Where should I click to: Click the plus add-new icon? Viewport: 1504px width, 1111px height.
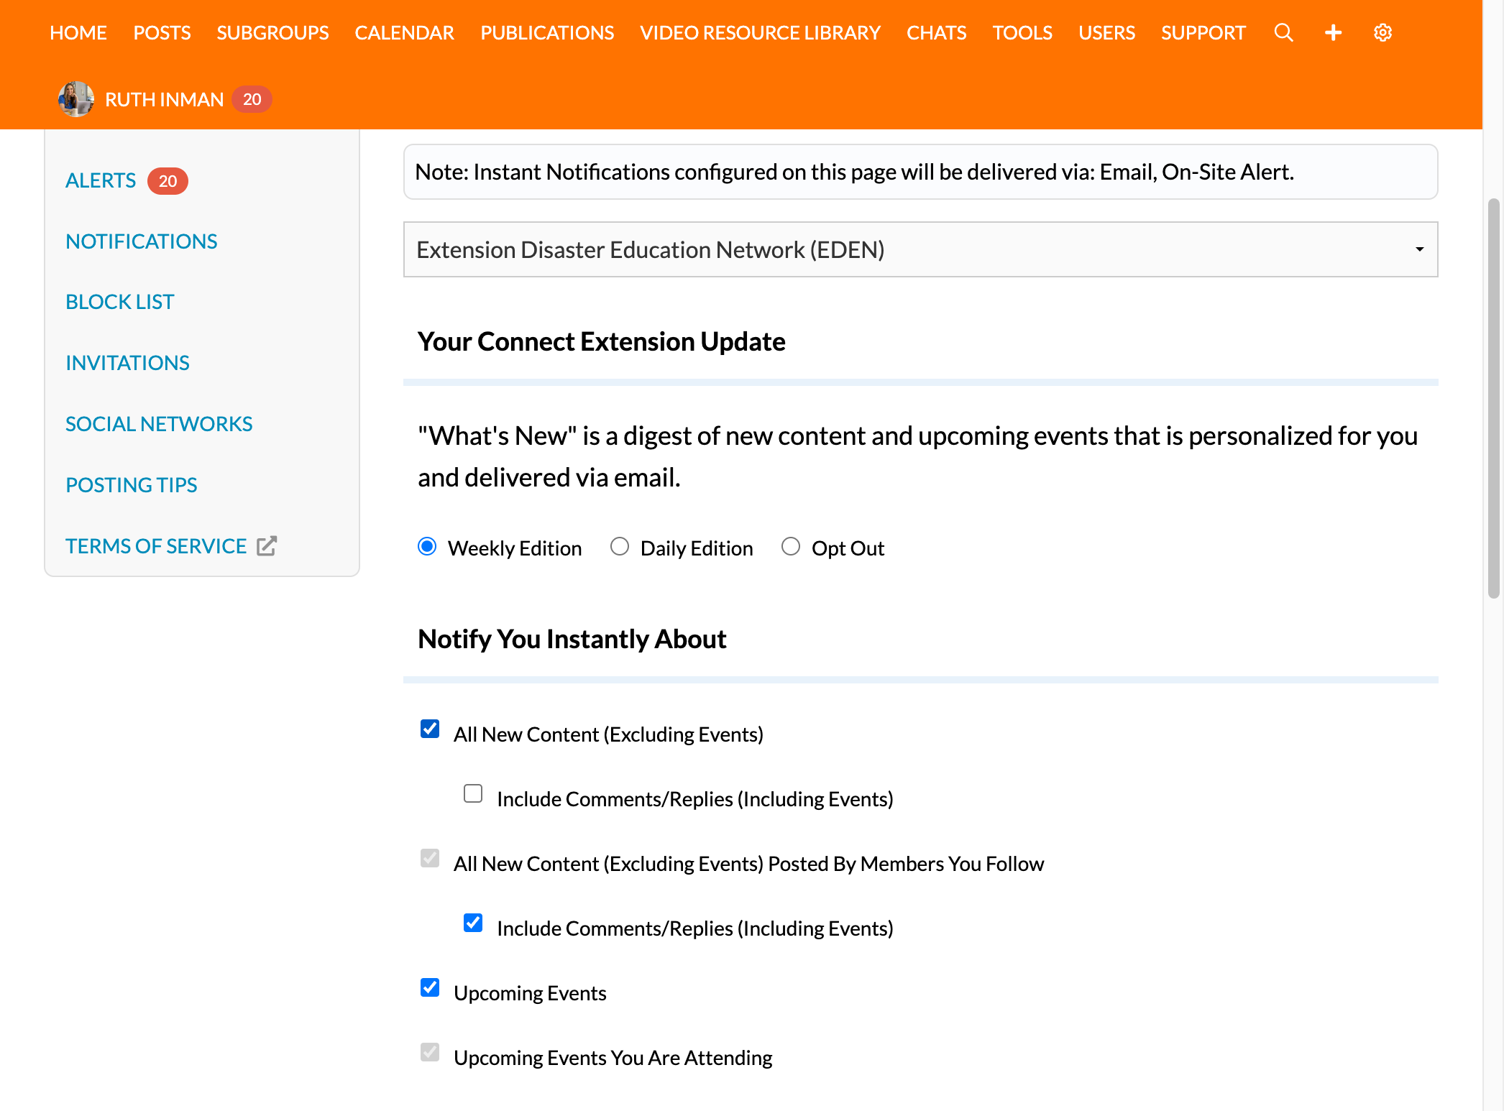point(1333,32)
